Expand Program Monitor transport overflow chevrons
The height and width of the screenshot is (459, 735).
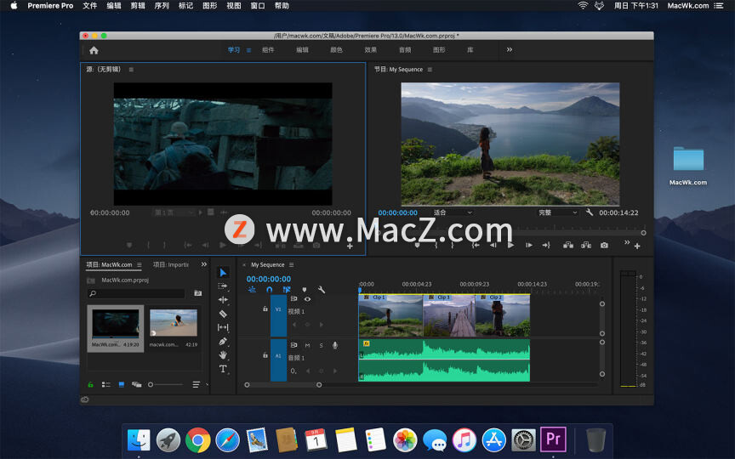(x=627, y=242)
